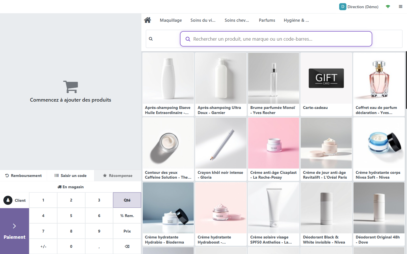
Task: Open the Remboursement refund option
Action: click(23, 176)
